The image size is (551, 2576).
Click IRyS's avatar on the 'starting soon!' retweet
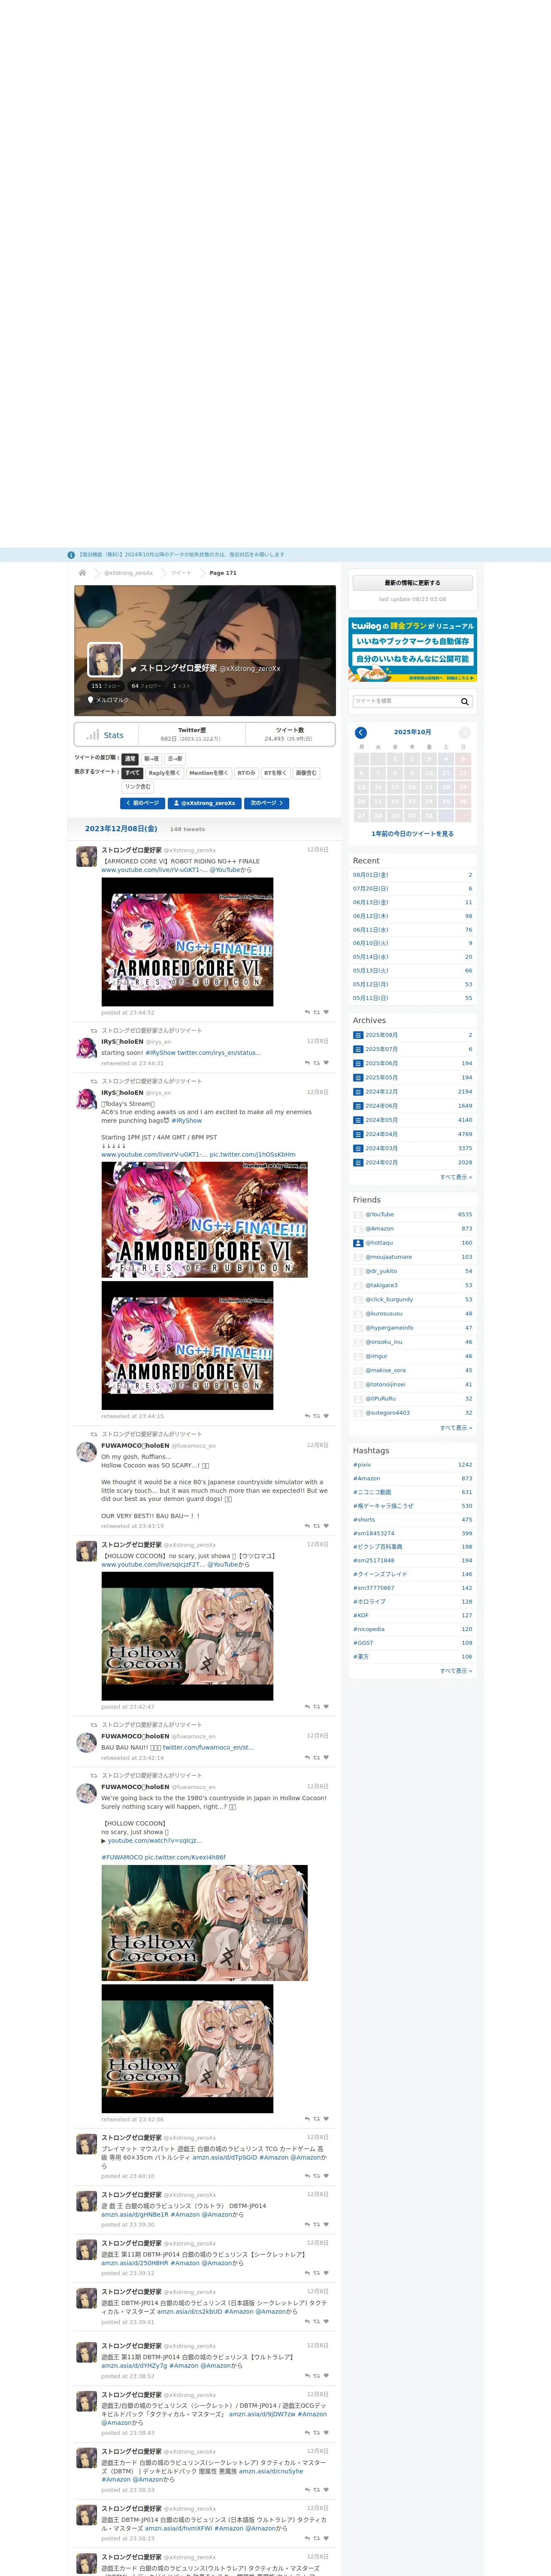coord(87,1048)
